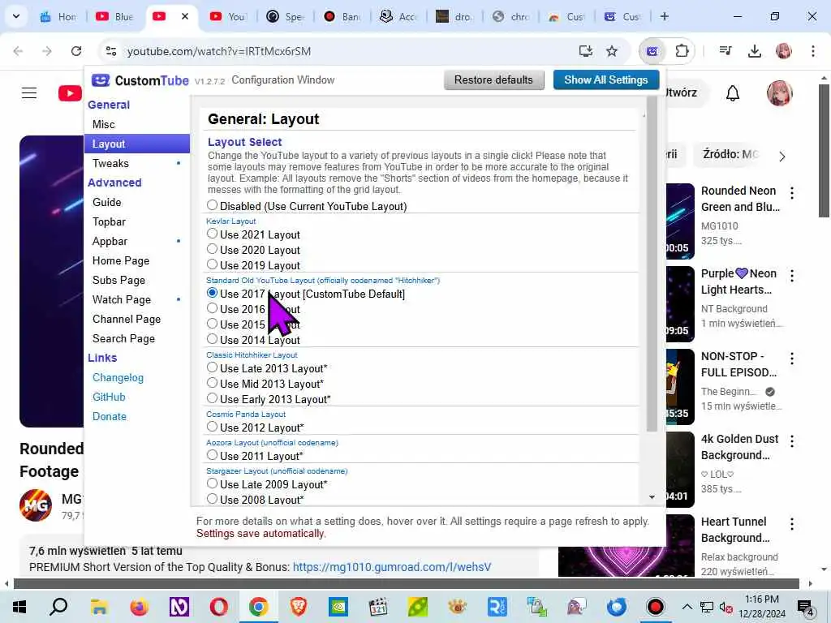
Task: Open options for Heart Tunnel Background video
Action: point(792,524)
